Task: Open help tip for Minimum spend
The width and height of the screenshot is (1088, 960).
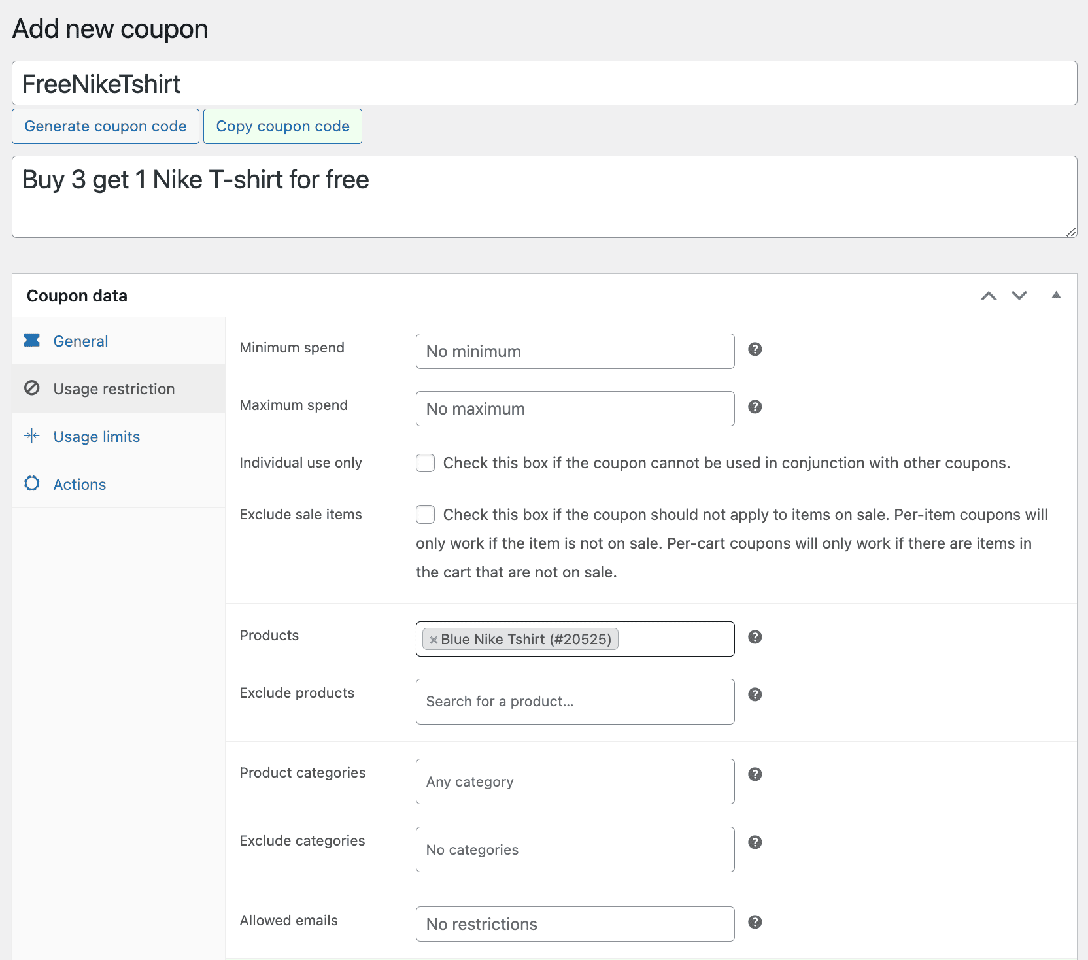Action: (x=755, y=349)
